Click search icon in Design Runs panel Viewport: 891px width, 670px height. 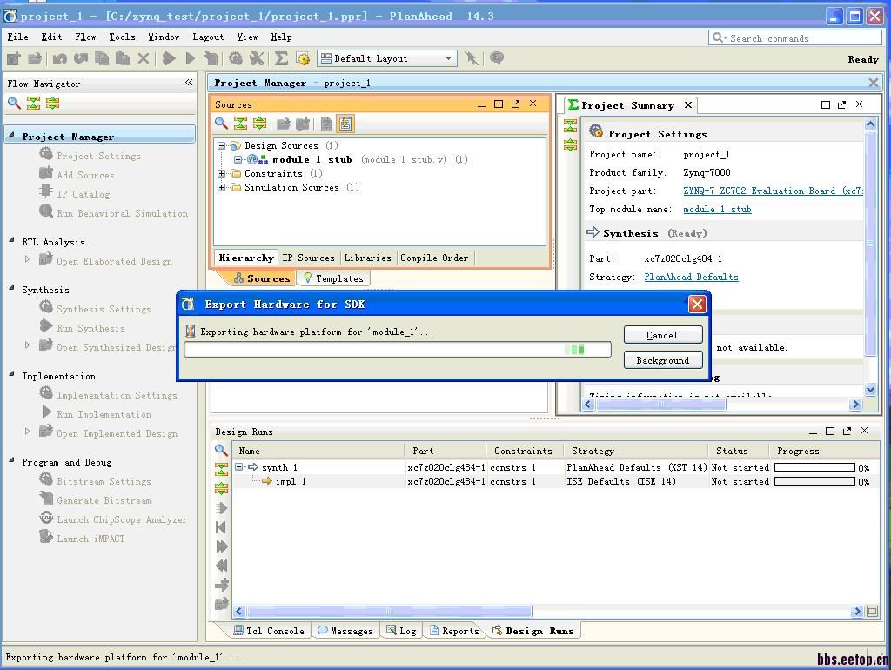(221, 451)
